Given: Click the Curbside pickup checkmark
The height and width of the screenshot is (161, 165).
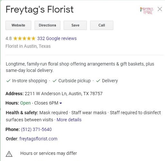Looking at the screenshot, I should pos(55,81).
